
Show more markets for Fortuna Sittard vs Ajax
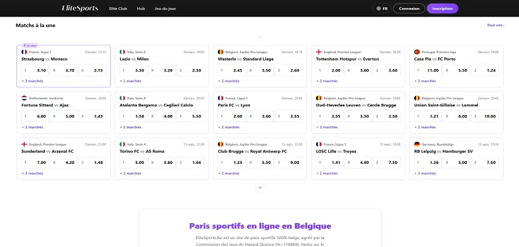point(32,127)
